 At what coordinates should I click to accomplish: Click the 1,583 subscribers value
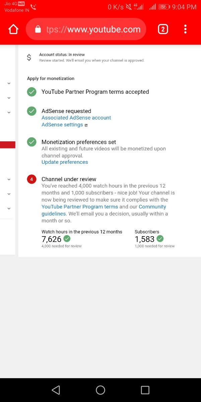click(145, 239)
